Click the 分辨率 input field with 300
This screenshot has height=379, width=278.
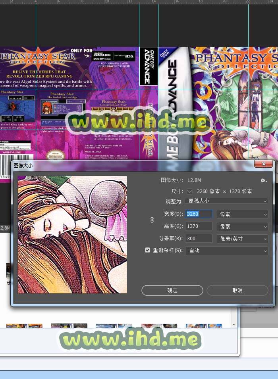click(199, 239)
